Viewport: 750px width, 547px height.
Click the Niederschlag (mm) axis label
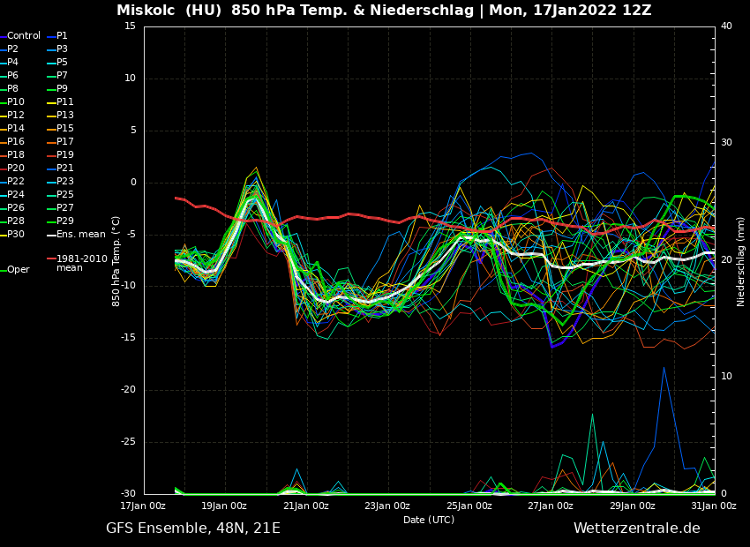741,261
